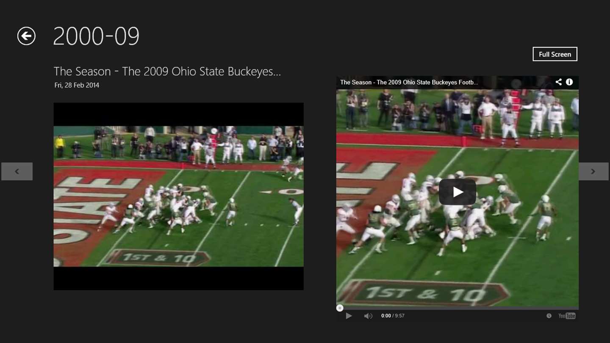Open the video in Full Screen
This screenshot has width=610, height=343.
click(555, 54)
